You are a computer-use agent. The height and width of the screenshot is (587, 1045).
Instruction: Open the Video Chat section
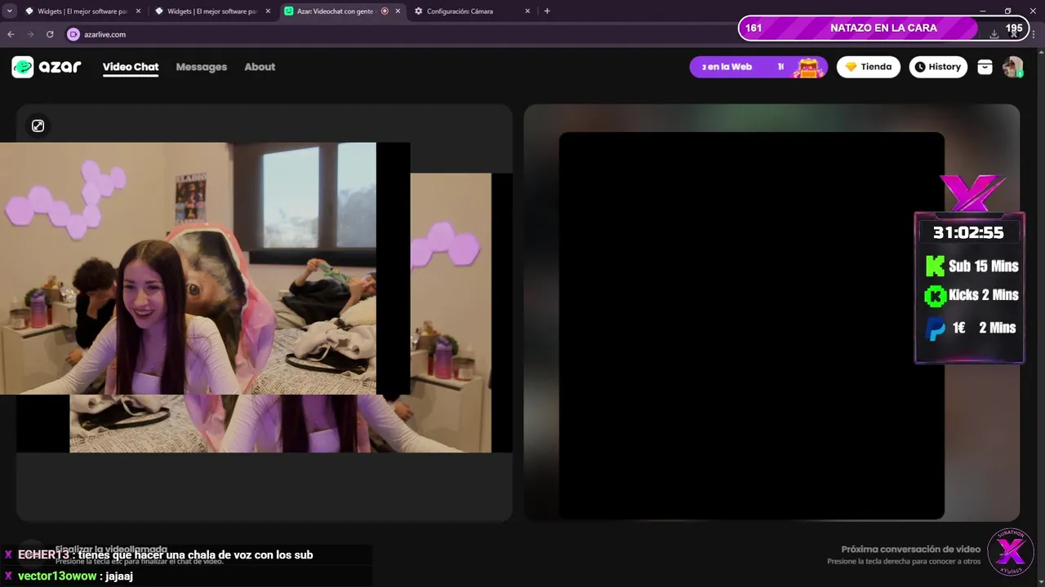pos(131,67)
